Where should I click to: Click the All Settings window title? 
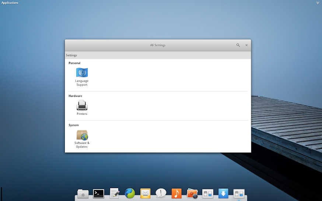158,45
